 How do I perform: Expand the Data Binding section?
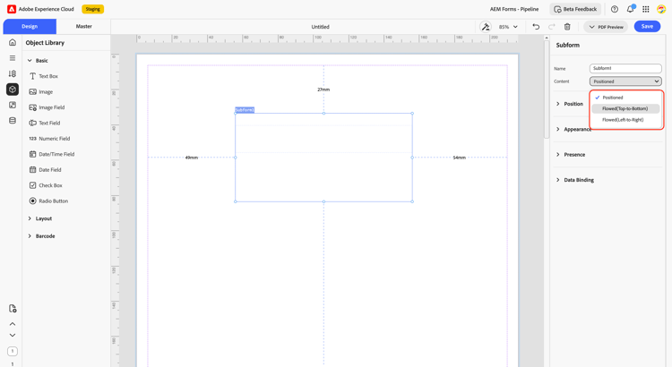(x=574, y=180)
